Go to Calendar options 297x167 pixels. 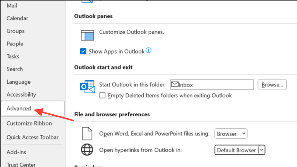coord(17,18)
